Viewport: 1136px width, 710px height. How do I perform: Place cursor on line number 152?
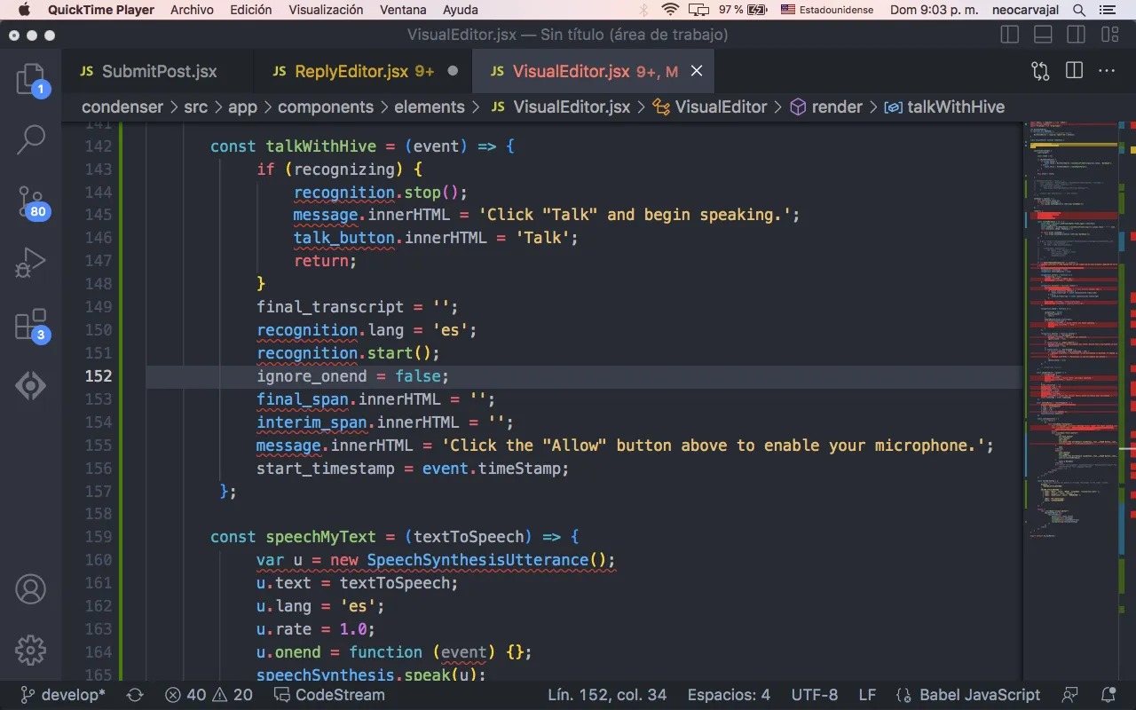point(99,376)
